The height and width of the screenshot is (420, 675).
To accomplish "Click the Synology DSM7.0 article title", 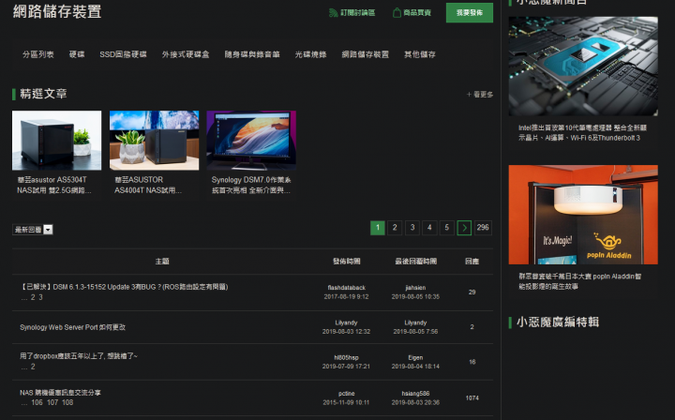I will (251, 185).
